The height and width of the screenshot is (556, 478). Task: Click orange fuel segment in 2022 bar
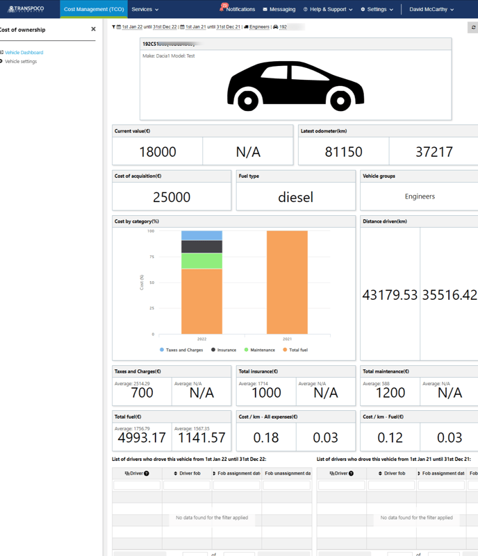pyautogui.click(x=201, y=301)
